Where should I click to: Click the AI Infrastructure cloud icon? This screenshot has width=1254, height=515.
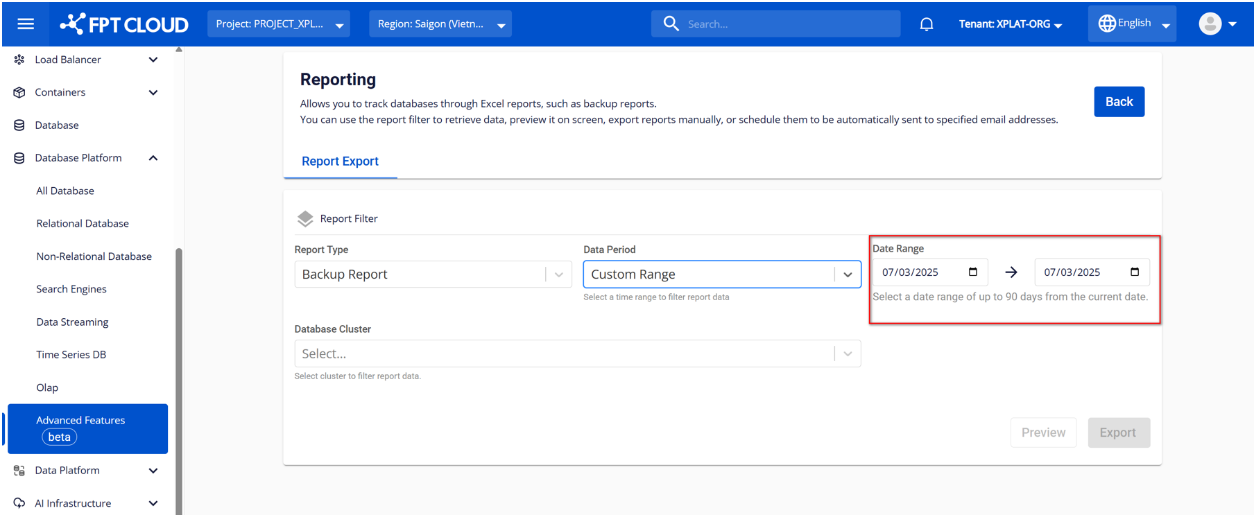pos(19,503)
